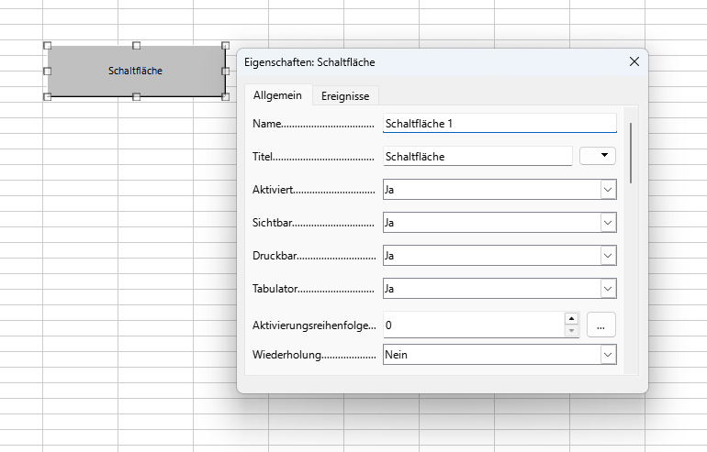Screen dimensions: 707x452
Task: Click the Aktivierungsreihenfolge label
Action: [x=314, y=325]
